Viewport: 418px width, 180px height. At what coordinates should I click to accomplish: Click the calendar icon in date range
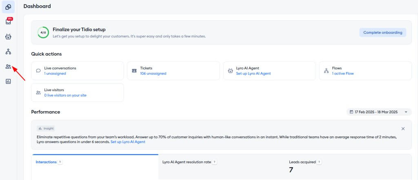351,112
